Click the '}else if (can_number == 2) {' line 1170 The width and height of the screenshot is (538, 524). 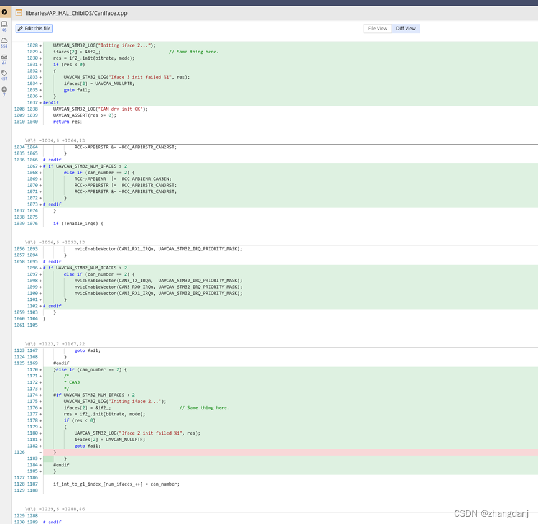click(x=90, y=369)
